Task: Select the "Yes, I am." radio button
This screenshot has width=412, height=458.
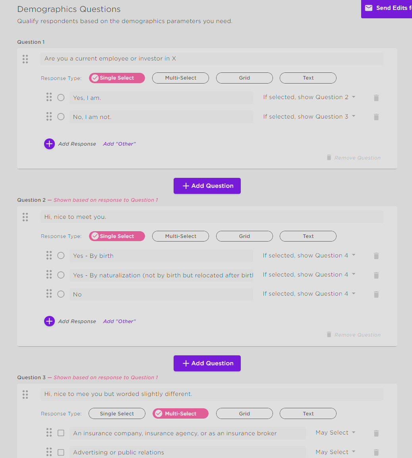Action: (x=61, y=97)
